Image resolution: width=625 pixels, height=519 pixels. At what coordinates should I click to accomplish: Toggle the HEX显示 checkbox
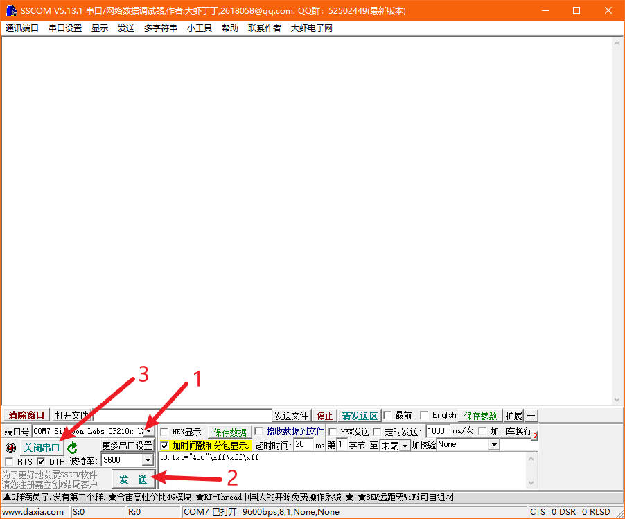pos(165,432)
